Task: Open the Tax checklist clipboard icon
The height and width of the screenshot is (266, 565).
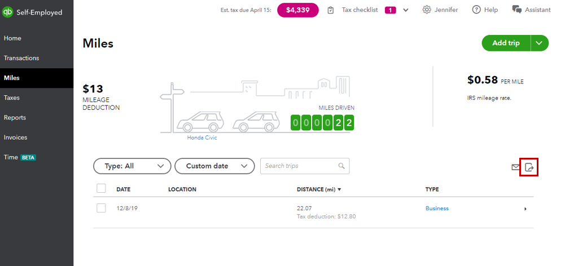Action: [330, 10]
